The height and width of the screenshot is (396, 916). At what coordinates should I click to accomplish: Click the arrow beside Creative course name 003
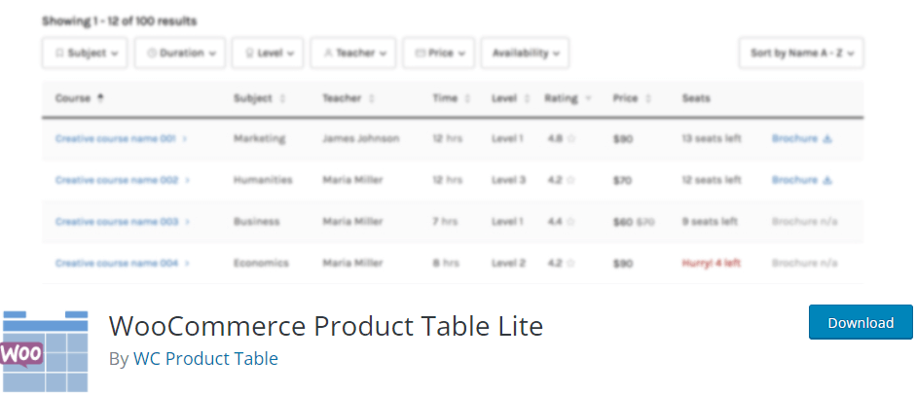tap(186, 222)
